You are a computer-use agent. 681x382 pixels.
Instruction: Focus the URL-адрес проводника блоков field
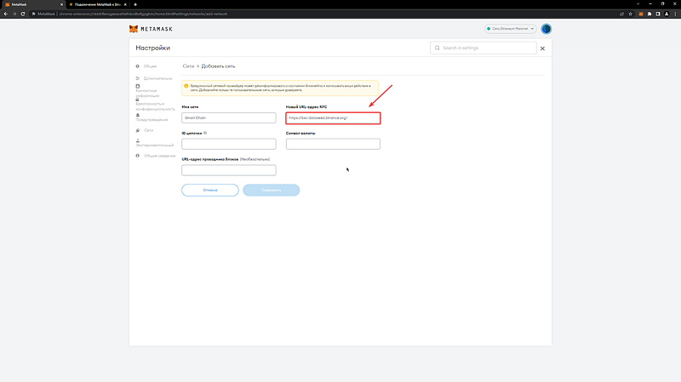pos(229,170)
